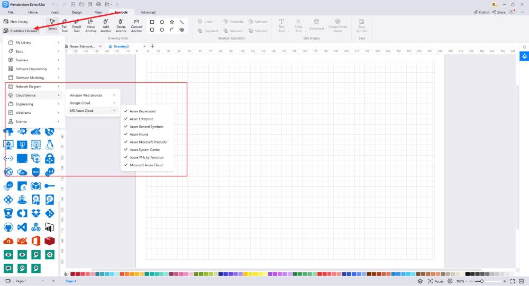The width and height of the screenshot is (529, 286).
Task: Select the Dropbox symbol in library
Action: coord(36,213)
